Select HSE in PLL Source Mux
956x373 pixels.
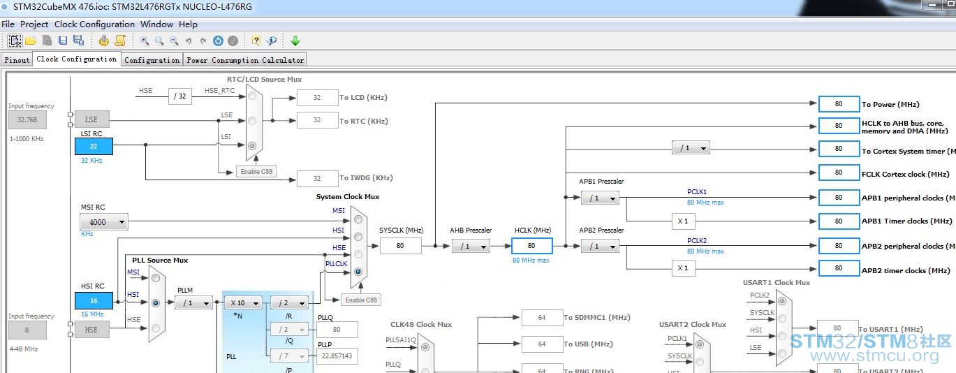click(156, 327)
